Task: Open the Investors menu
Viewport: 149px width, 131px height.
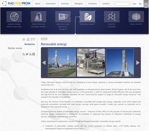Action: 65,4
